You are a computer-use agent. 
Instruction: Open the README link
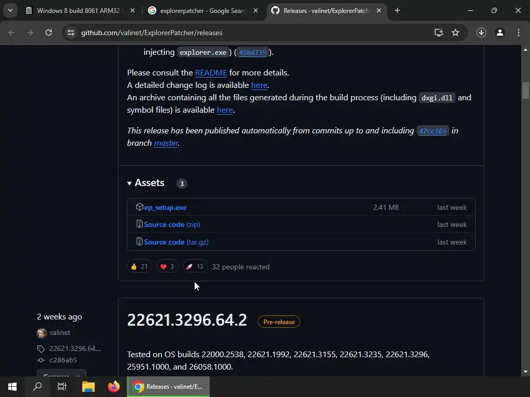[x=211, y=72]
